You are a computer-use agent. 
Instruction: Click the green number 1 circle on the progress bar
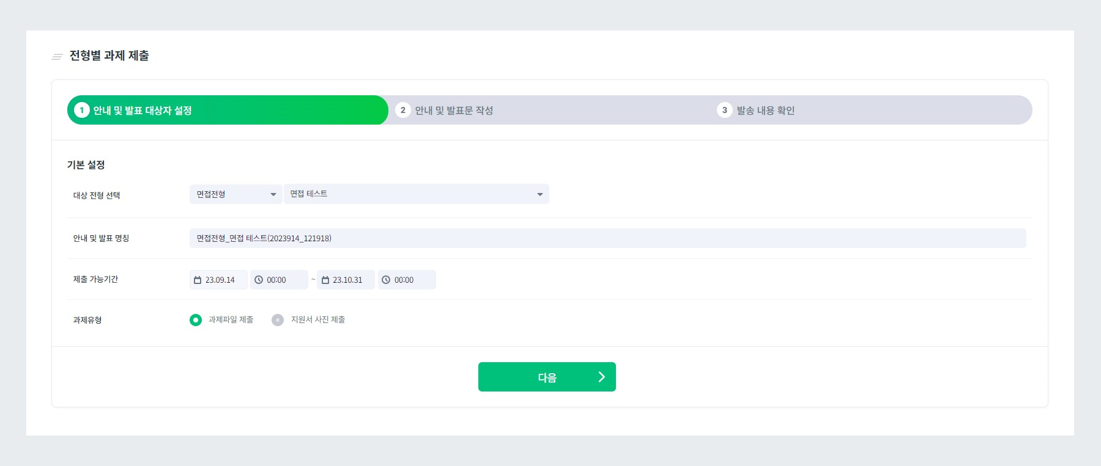[83, 110]
